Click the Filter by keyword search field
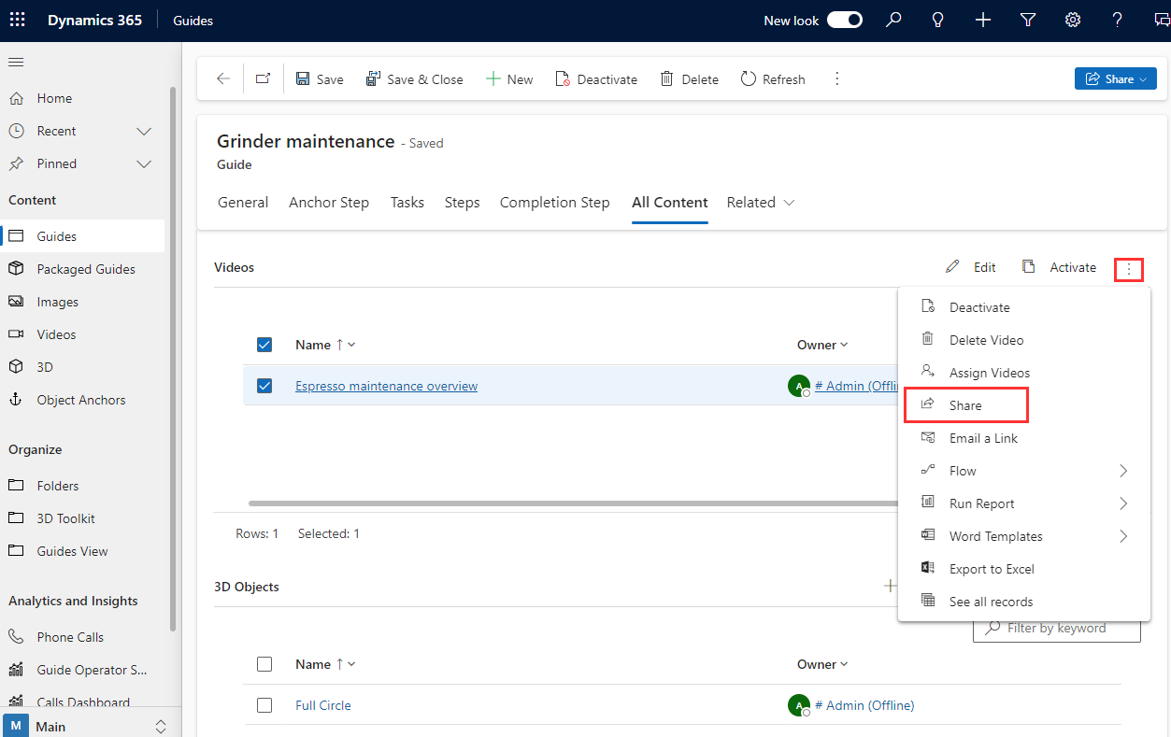The height and width of the screenshot is (737, 1171). [x=1056, y=628]
